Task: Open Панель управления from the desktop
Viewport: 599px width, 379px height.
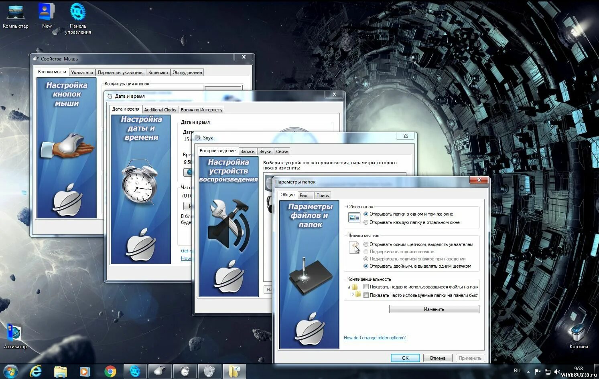Action: point(78,12)
